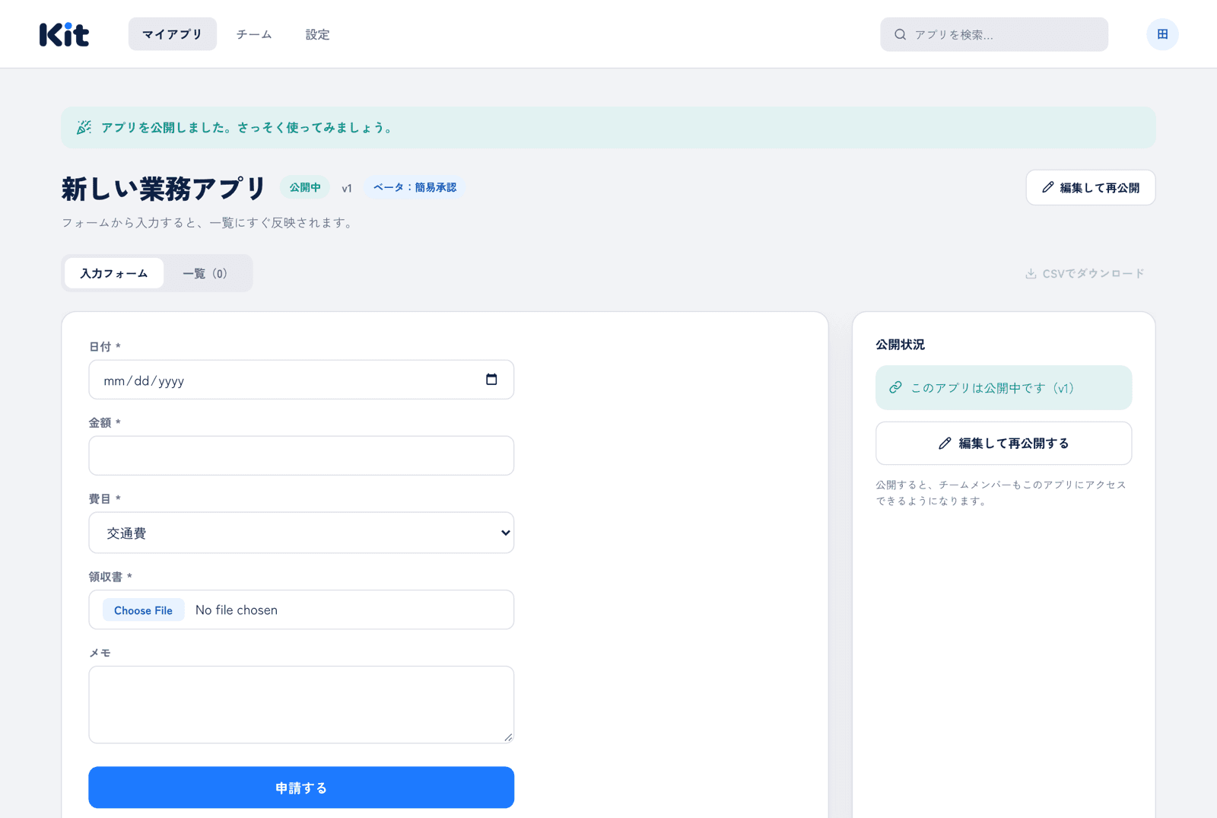Click into the メモ text area
The image size is (1217, 818).
301,705
